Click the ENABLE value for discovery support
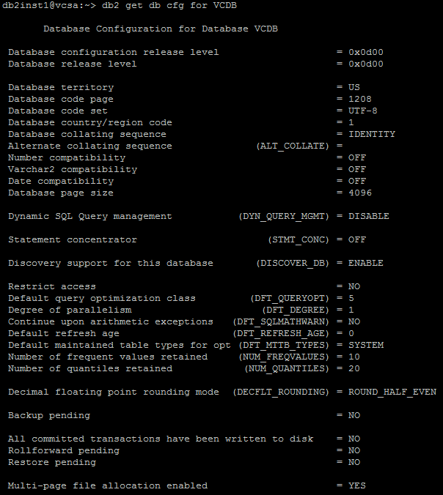Viewport: 443px width, 495px height. (x=366, y=263)
